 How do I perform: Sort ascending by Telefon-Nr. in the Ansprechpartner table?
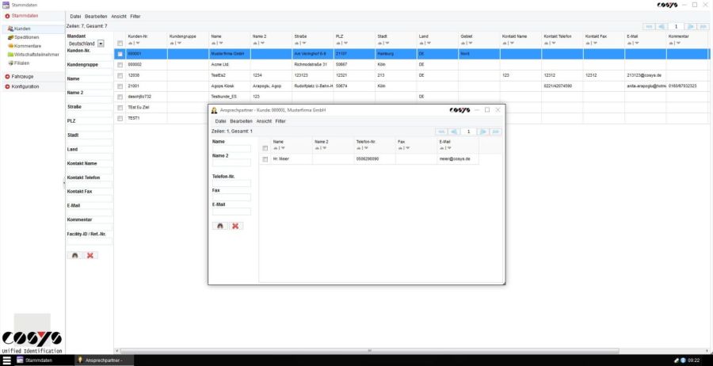click(358, 148)
